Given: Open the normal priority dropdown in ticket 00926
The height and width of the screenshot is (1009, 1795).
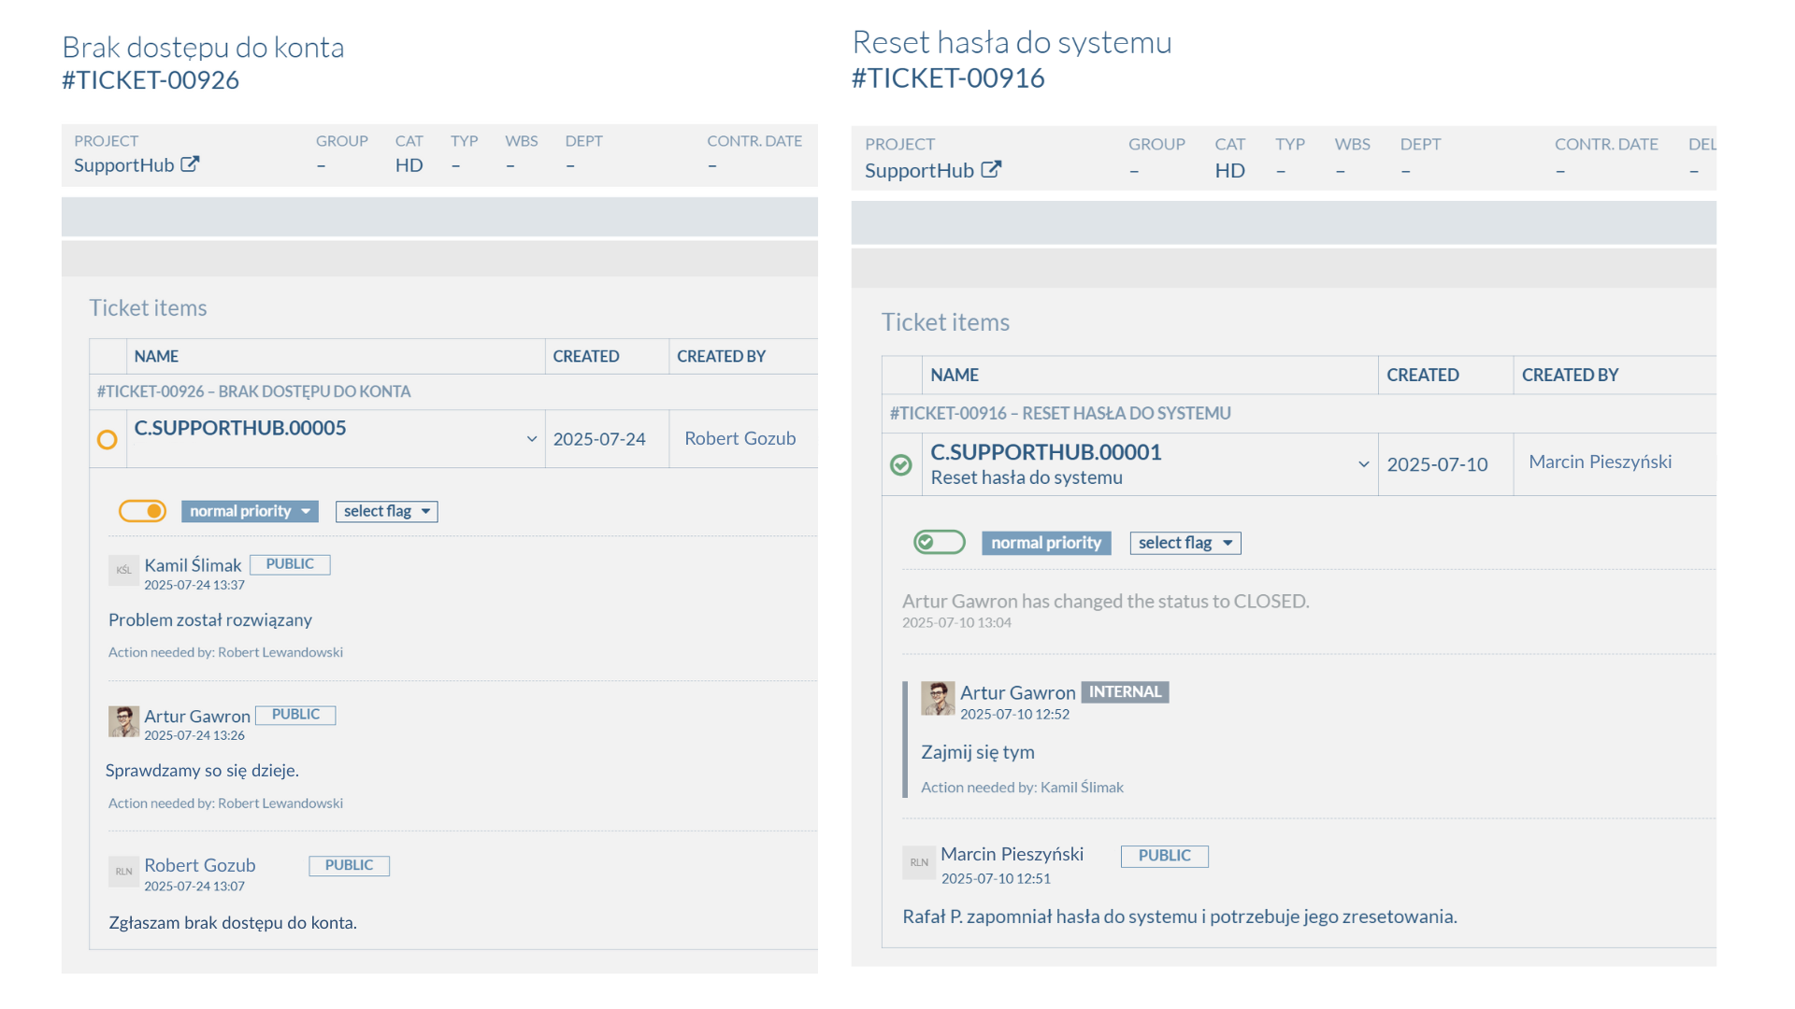Looking at the screenshot, I should (x=250, y=511).
